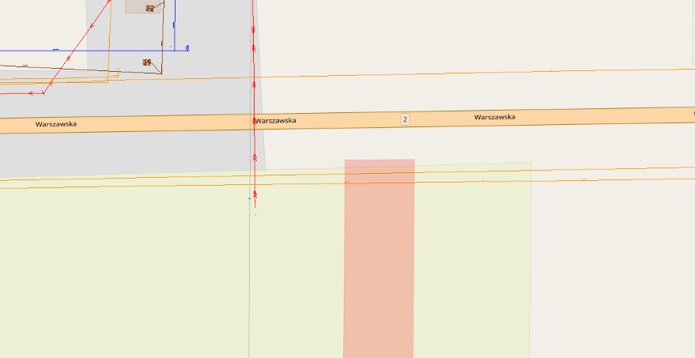This screenshot has width=695, height=358.
Task: Select the horizontal blue line
Action: [x=79, y=51]
